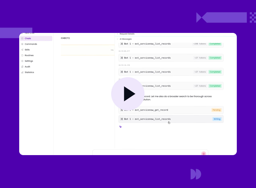Open Skills in the sidebar
This screenshot has height=188, width=256.
(x=36, y=50)
